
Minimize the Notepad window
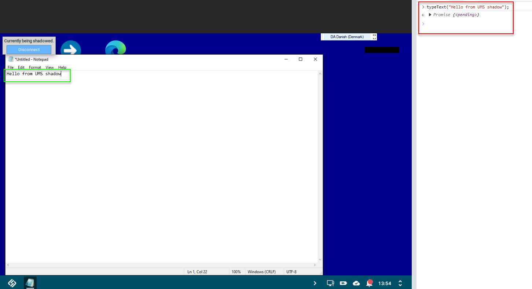(x=286, y=59)
